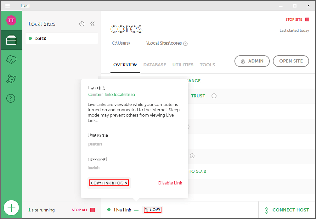The width and height of the screenshot is (316, 219).
Task: Stop the site with Stop Site
Action: pyautogui.click(x=297, y=19)
